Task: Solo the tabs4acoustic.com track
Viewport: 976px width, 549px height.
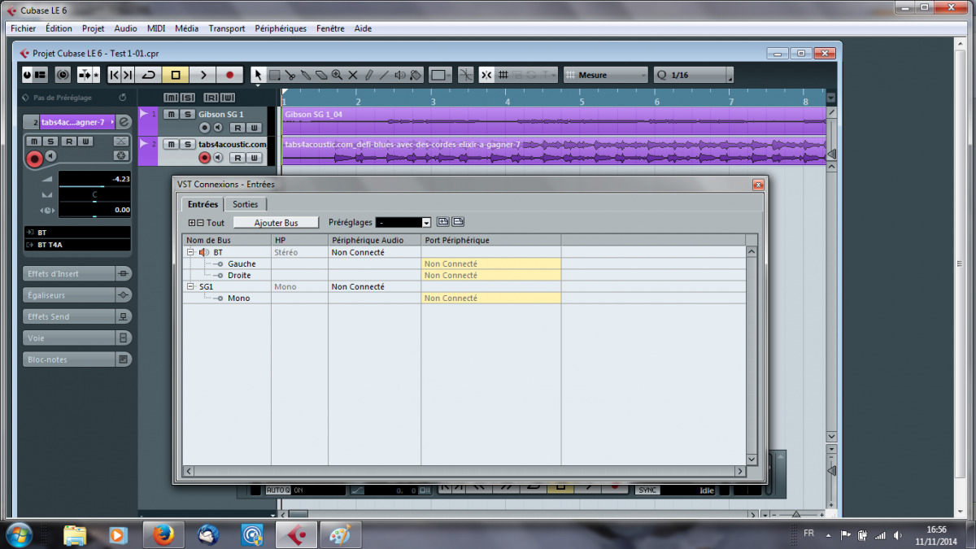Action: 187,144
